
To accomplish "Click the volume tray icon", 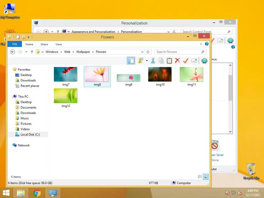I will 240,193.
